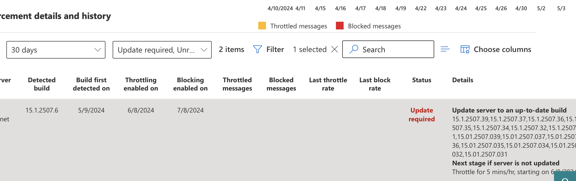
Task: Collapse the 30 days dropdown chevron
Action: tap(97, 50)
